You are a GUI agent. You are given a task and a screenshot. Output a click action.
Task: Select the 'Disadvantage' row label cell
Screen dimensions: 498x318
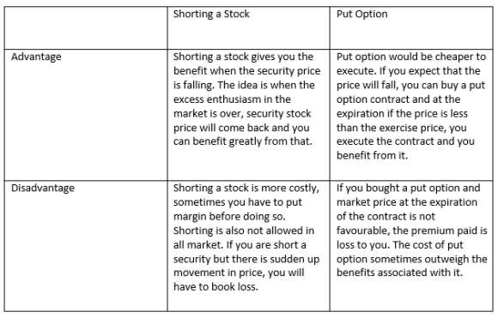pyautogui.click(x=86, y=246)
